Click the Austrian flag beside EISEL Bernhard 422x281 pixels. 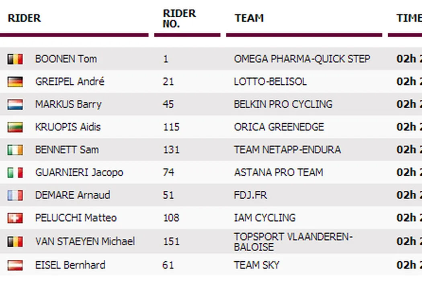click(x=15, y=265)
